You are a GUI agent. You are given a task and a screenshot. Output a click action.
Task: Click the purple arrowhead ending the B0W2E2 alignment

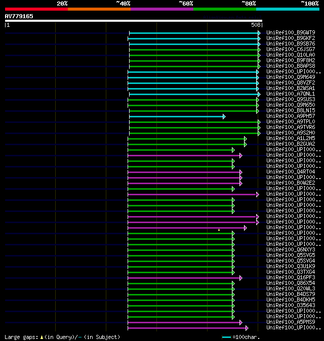coord(241,183)
